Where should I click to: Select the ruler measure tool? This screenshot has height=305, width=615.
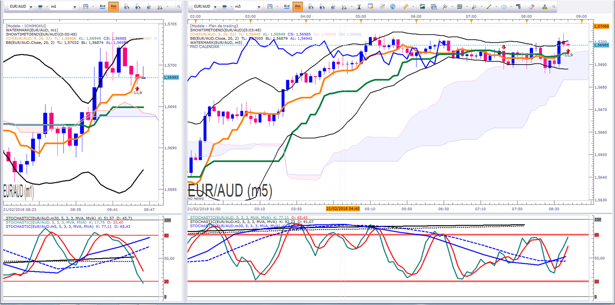[406, 7]
